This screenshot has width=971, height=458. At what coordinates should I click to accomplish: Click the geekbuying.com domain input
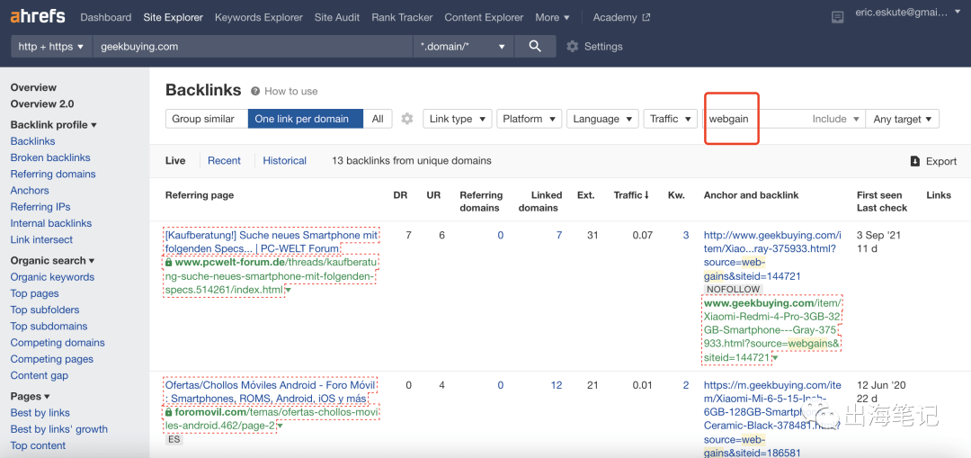(x=253, y=47)
